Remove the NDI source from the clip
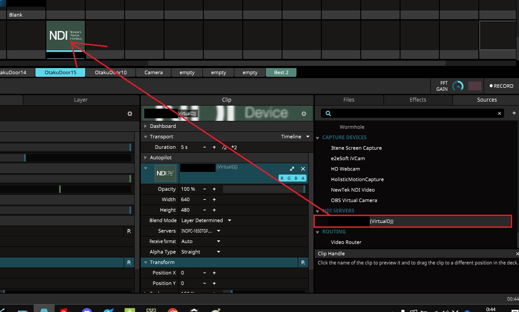The image size is (519, 312). pos(303,169)
